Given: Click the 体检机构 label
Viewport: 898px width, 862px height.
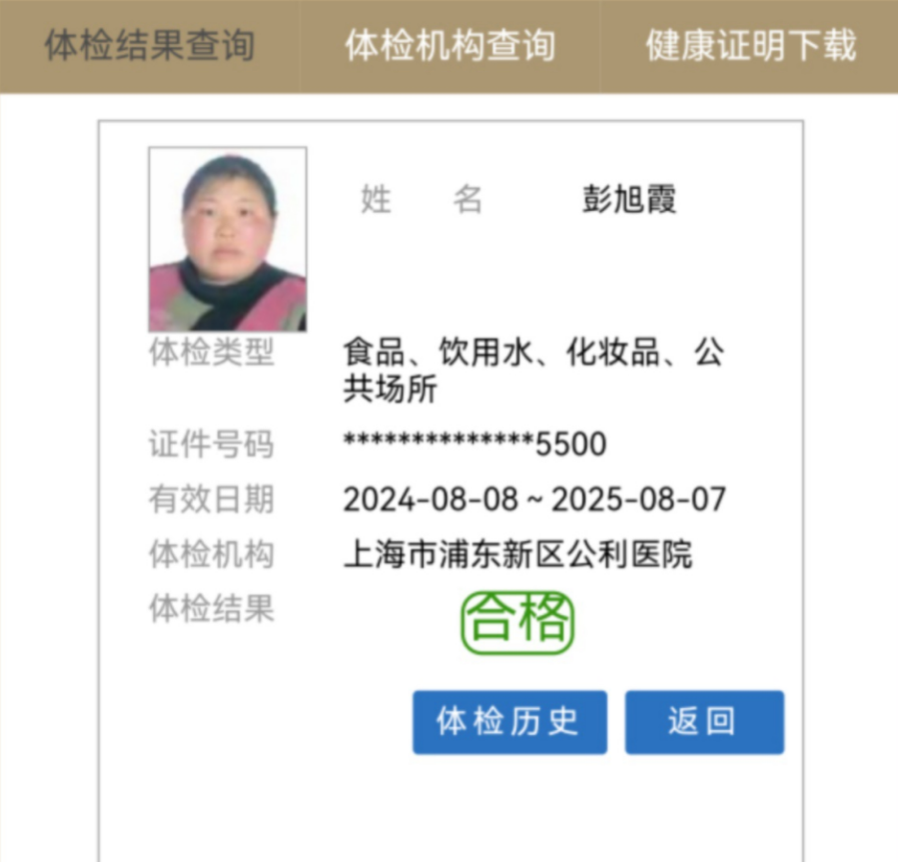Looking at the screenshot, I should point(212,554).
